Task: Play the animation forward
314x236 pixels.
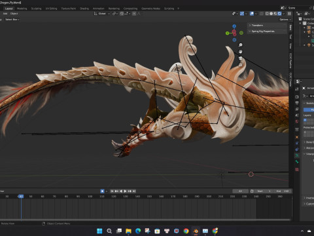Action: click(125, 191)
